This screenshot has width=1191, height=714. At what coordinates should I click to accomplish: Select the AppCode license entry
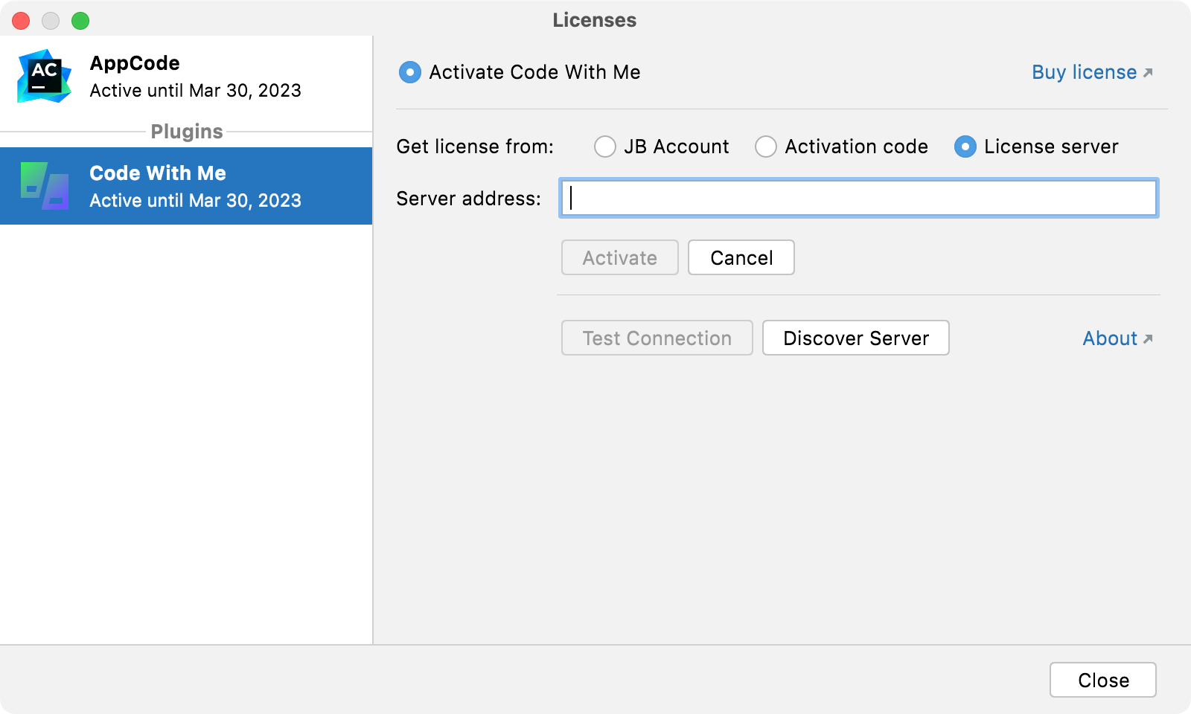point(186,77)
